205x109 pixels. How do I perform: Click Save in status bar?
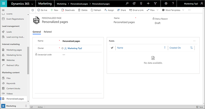pyautogui.click(x=200, y=107)
